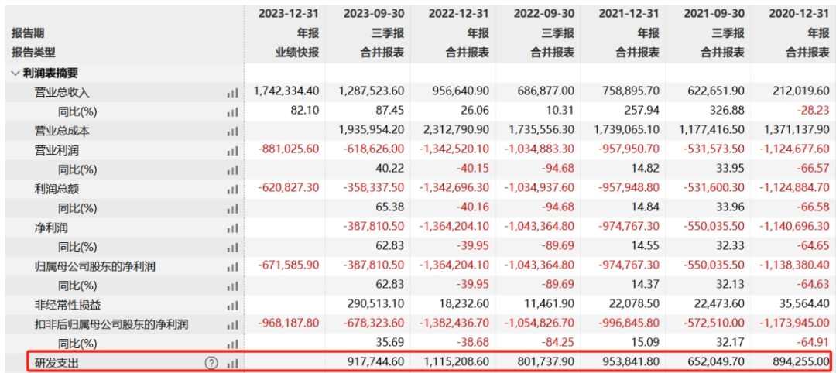Click bar chart icon for 利润总额

point(232,189)
